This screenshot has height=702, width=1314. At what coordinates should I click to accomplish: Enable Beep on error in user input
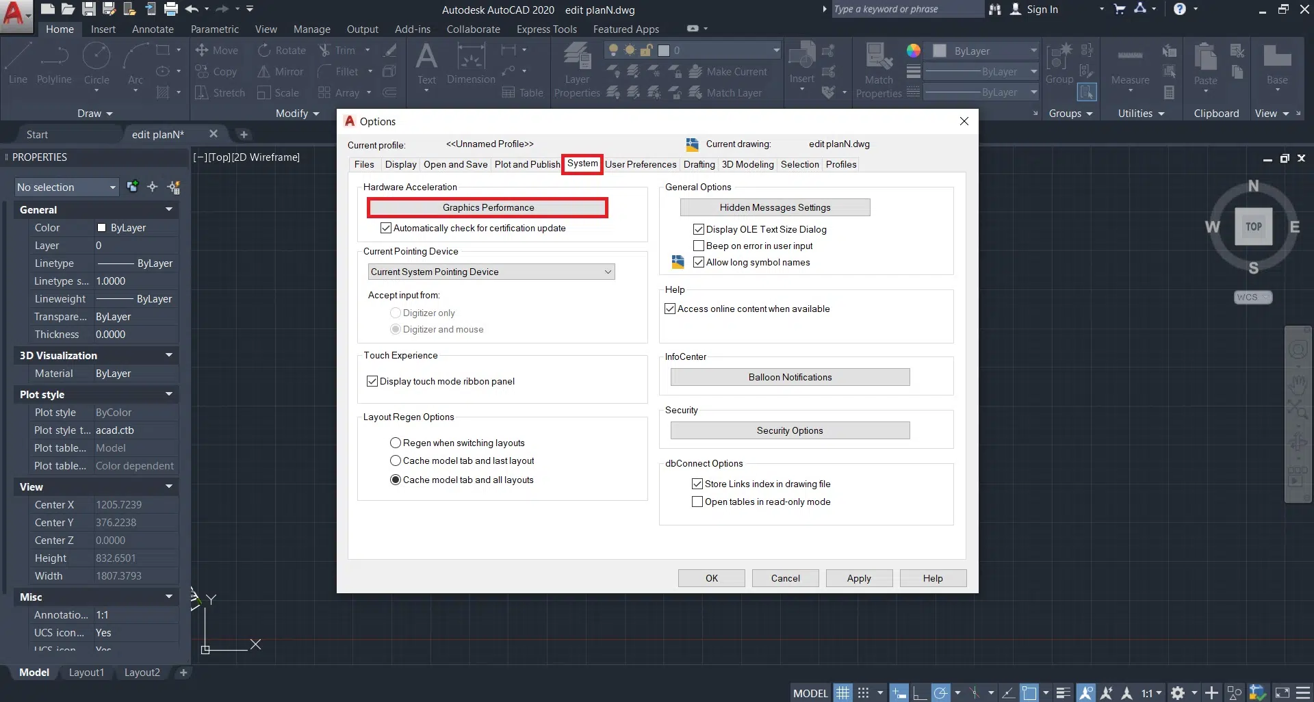699,246
